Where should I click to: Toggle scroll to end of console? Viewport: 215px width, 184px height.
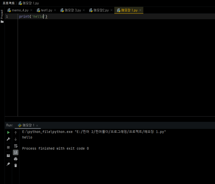16,152
